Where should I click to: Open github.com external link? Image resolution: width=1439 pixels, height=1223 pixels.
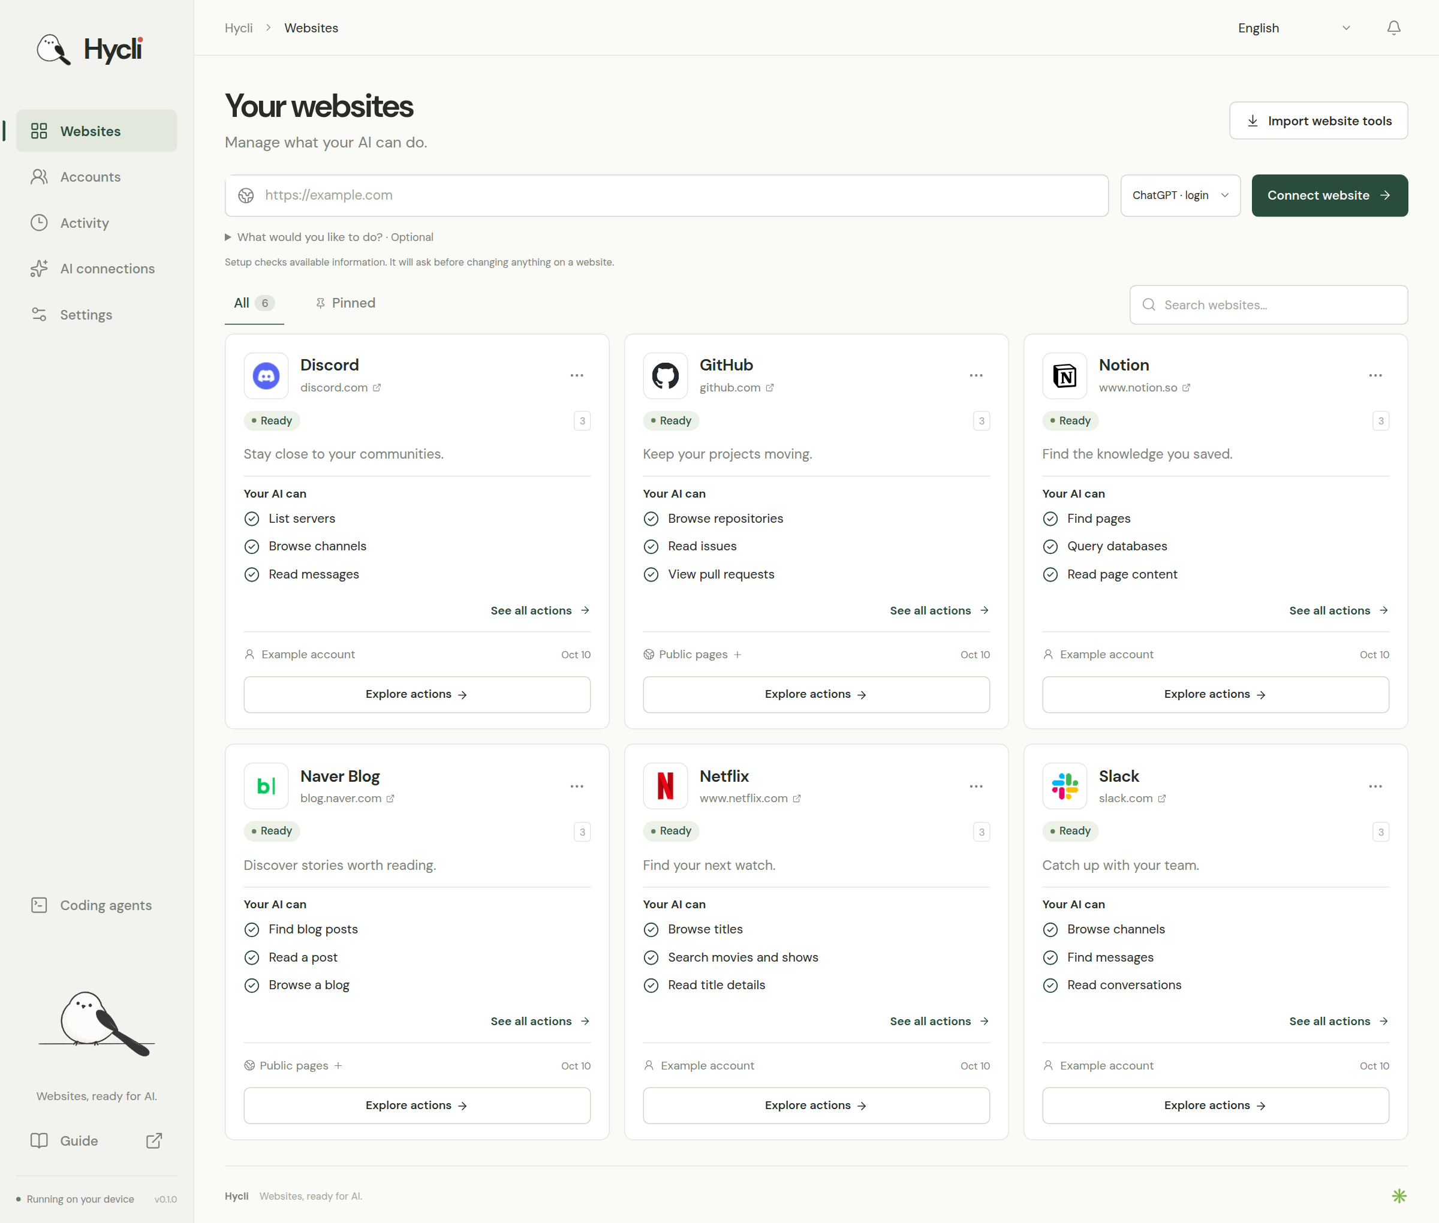tap(736, 387)
